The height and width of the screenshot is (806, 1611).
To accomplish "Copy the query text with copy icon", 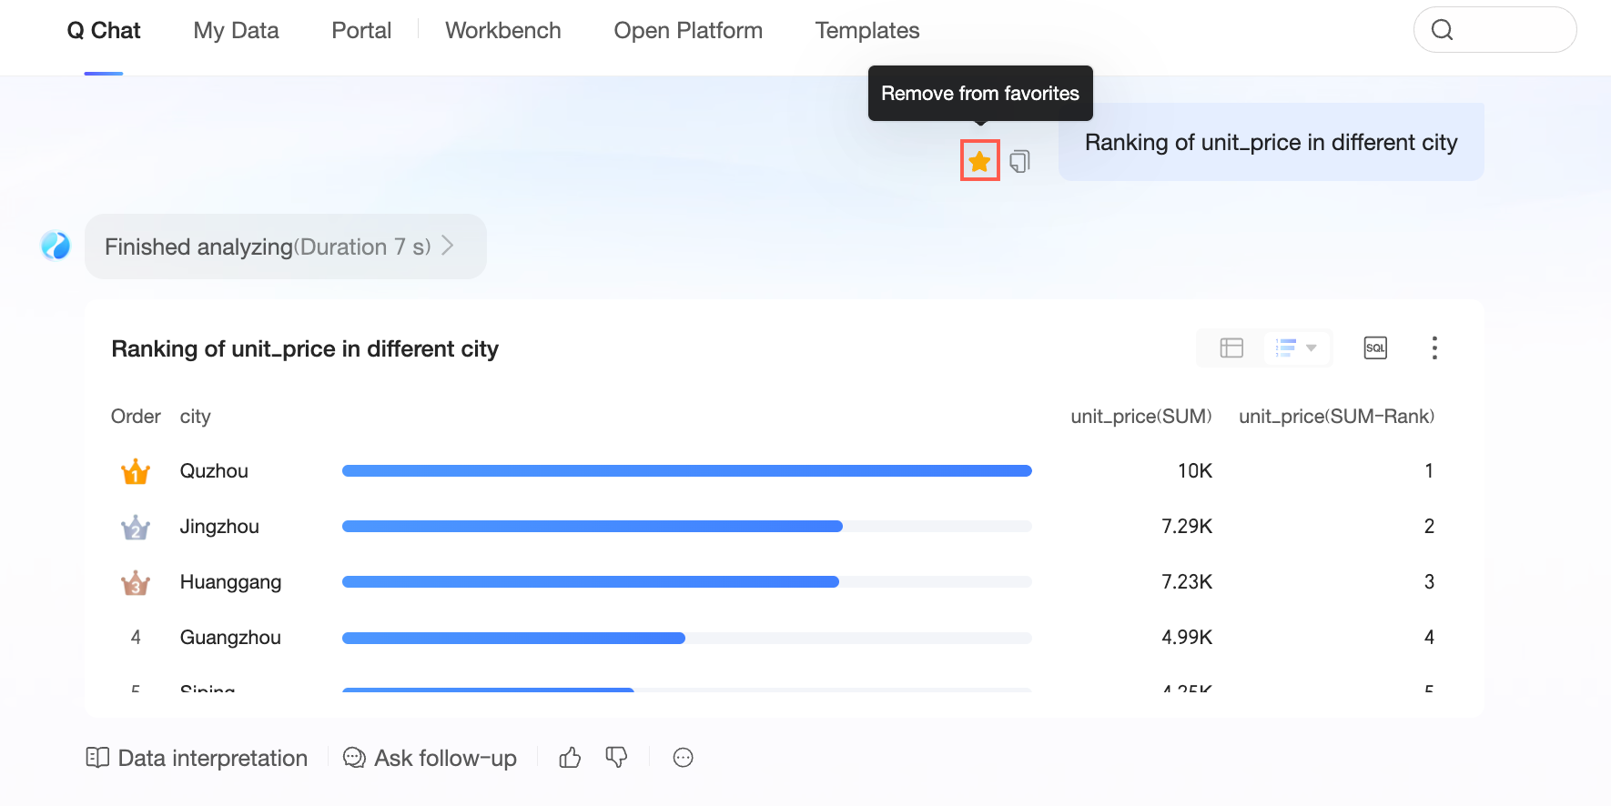I will [1019, 161].
